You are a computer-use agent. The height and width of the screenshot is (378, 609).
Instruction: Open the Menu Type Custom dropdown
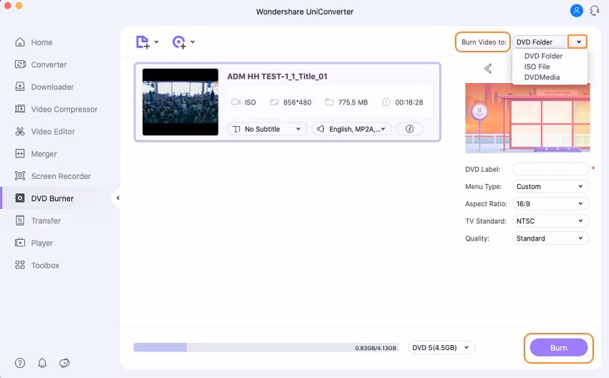tap(550, 187)
